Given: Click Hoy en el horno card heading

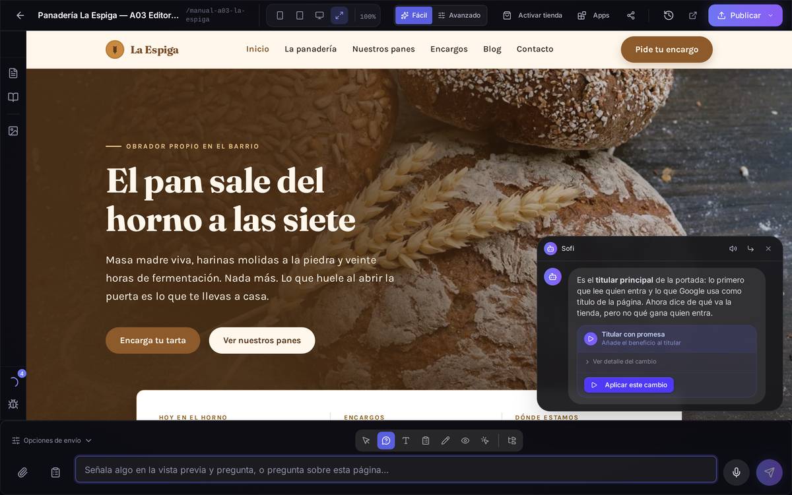Looking at the screenshot, I should tap(193, 417).
